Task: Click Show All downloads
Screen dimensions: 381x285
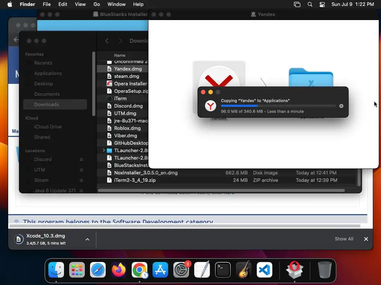Action: (x=344, y=239)
